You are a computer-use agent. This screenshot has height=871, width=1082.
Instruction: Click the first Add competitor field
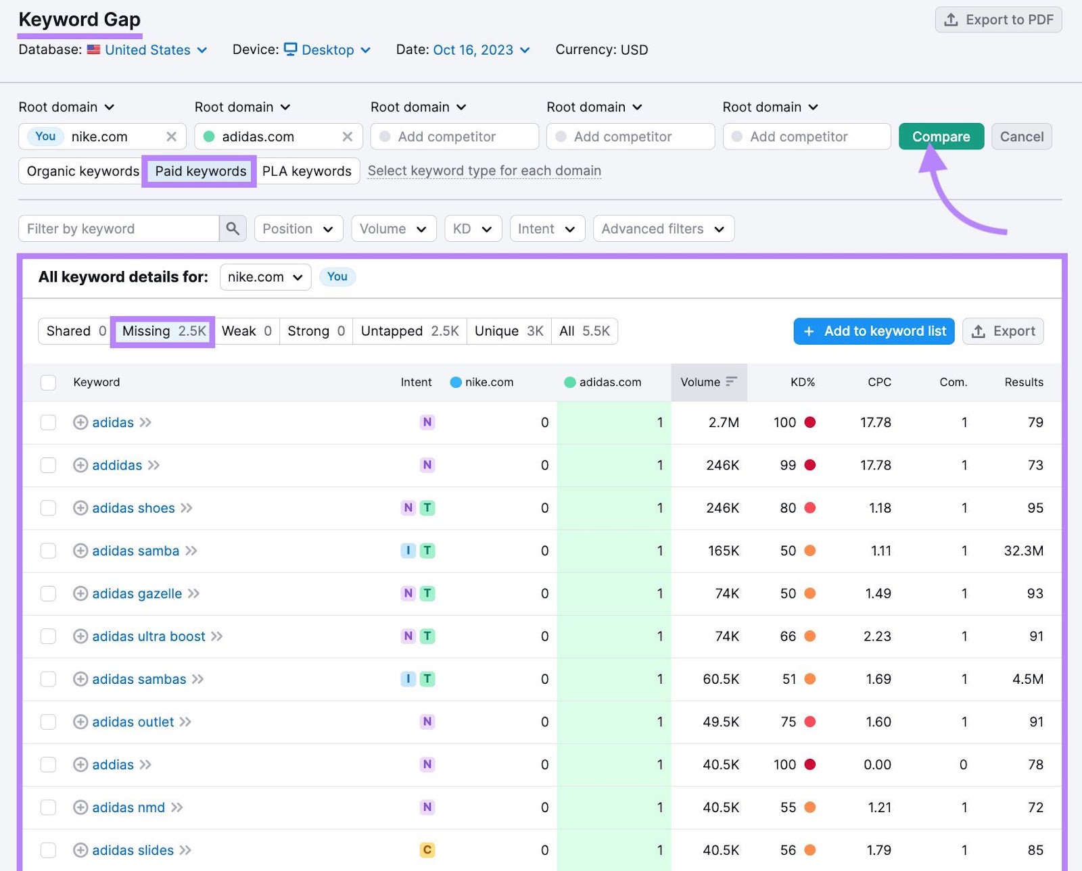point(454,136)
